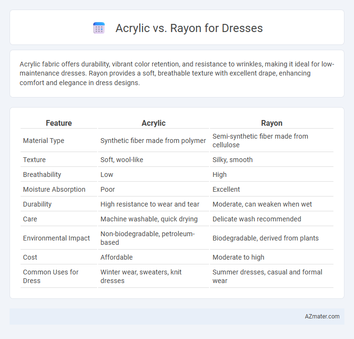Click 'Non-biodegradable, petroleum-based' cell
Viewport: 354px width, 339px height.
tap(147, 238)
